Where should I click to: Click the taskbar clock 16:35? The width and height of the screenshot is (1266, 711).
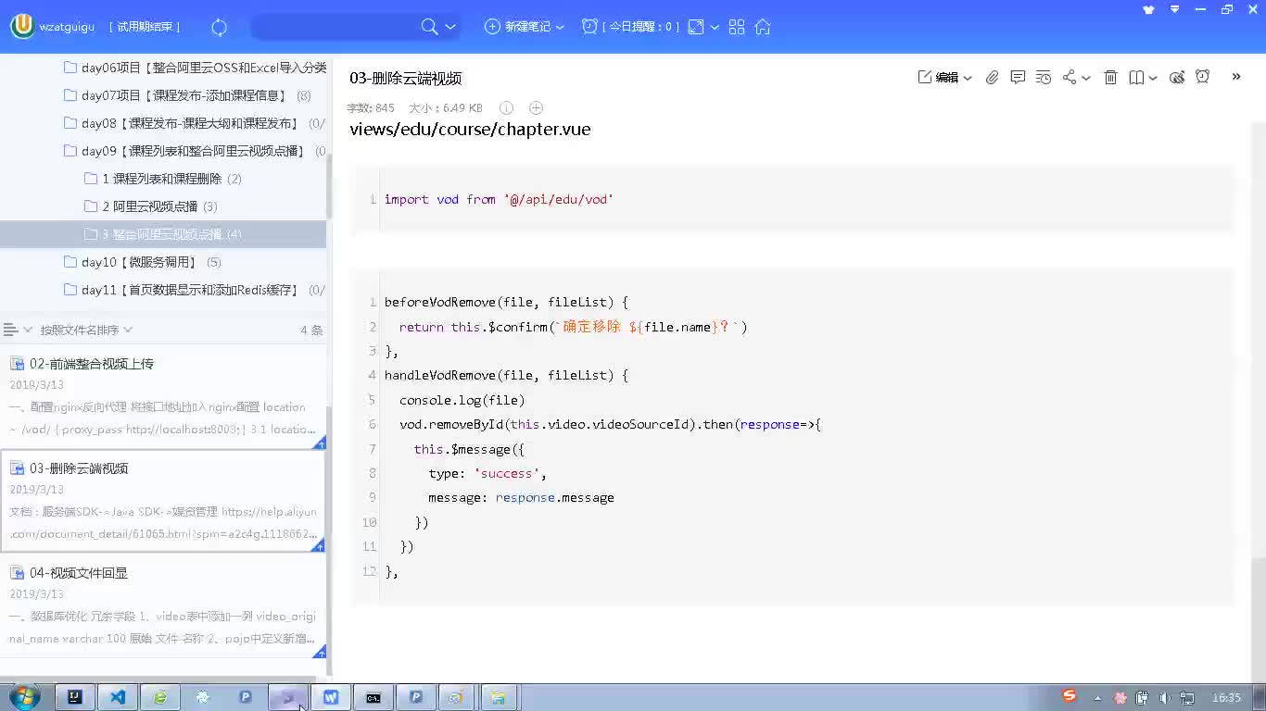1226,698
